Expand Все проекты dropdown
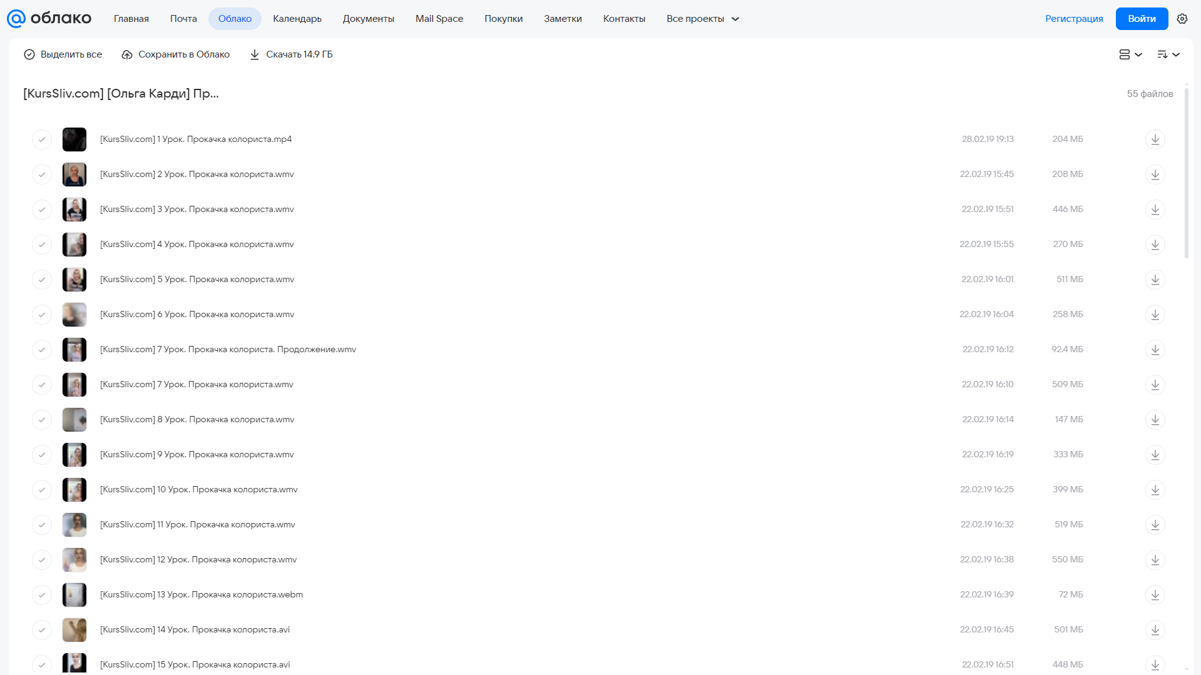This screenshot has height=675, width=1201. tap(702, 19)
